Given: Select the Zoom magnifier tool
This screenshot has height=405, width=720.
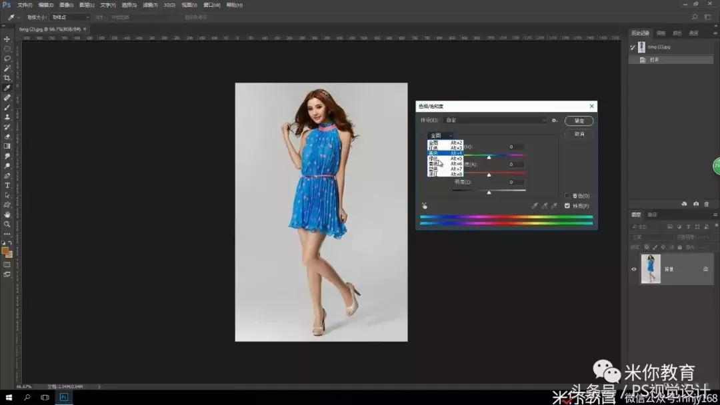Looking at the screenshot, I should 7,224.
